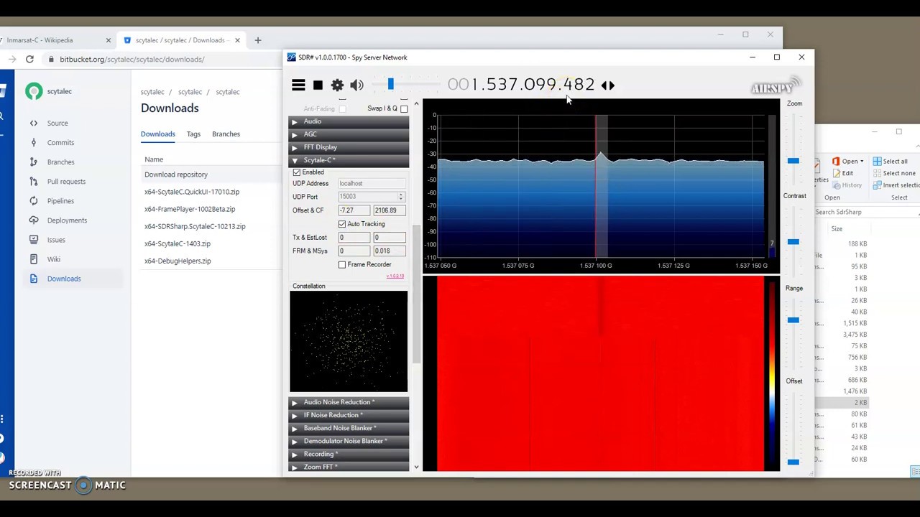Adjust the Zoom slider in spectrum panel
The height and width of the screenshot is (517, 920).
tap(793, 161)
